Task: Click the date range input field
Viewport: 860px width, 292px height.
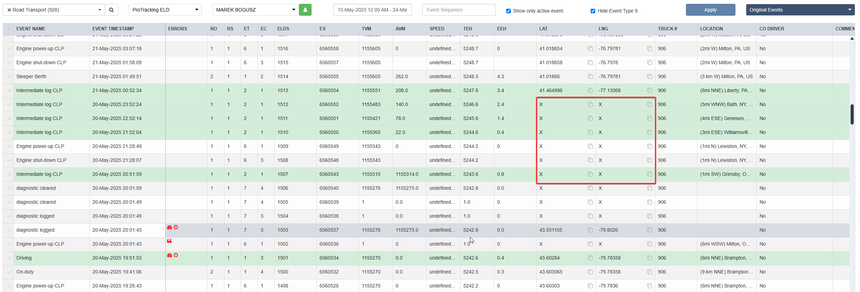Action: (372, 10)
